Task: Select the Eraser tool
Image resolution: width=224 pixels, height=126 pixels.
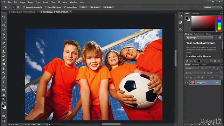Action: tap(3, 60)
